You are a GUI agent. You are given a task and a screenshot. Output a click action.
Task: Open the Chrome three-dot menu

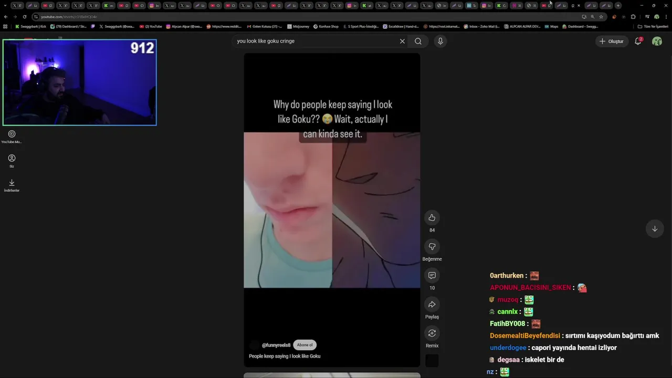tap(666, 17)
